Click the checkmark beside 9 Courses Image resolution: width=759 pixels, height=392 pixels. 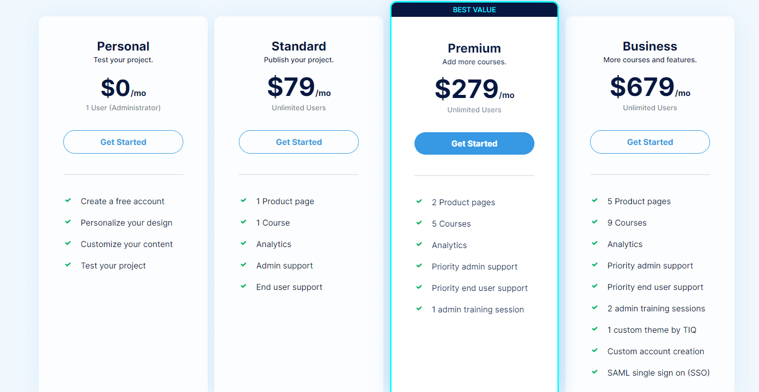tap(595, 223)
